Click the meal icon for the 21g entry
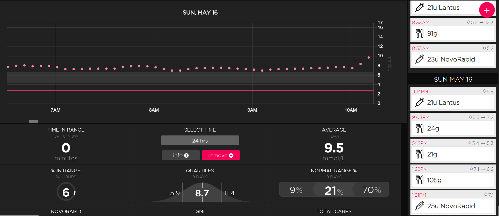 point(419,154)
